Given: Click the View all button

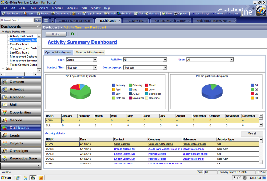Looking at the screenshot, I should pyautogui.click(x=252, y=133).
